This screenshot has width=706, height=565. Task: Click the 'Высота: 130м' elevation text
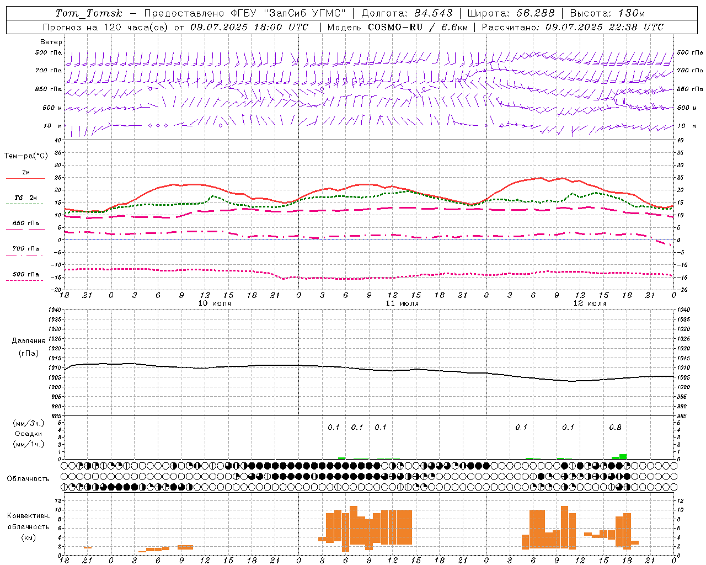pyautogui.click(x=607, y=13)
